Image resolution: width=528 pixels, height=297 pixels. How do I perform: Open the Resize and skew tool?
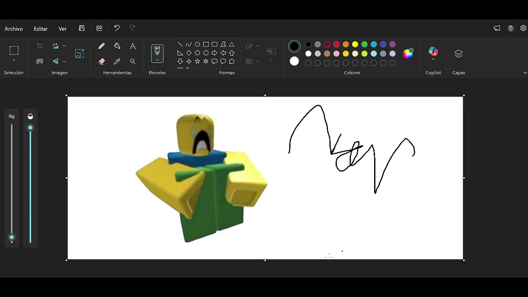click(79, 54)
